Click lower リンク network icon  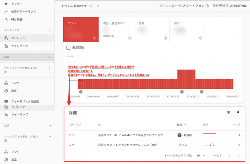click(x=6, y=152)
